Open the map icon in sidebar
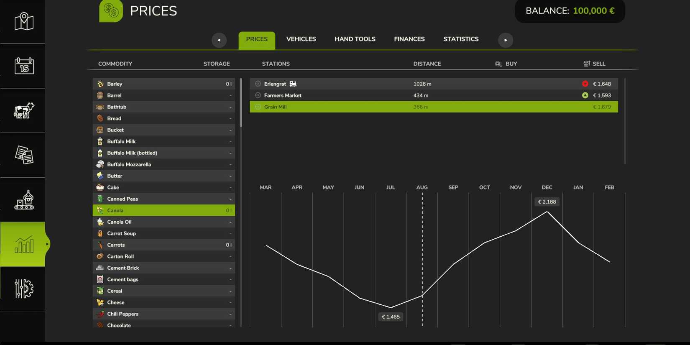690x345 pixels. [x=24, y=21]
